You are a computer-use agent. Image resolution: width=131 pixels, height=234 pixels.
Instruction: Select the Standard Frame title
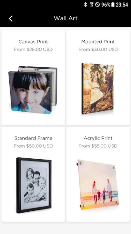point(33,138)
